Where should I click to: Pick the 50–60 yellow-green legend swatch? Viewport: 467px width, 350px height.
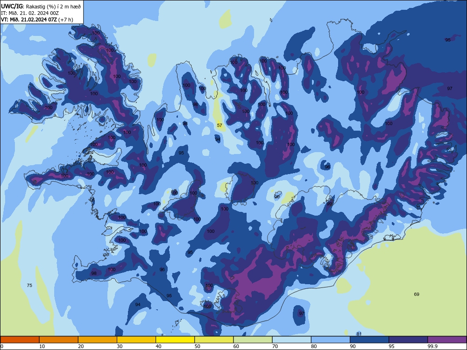214,340
